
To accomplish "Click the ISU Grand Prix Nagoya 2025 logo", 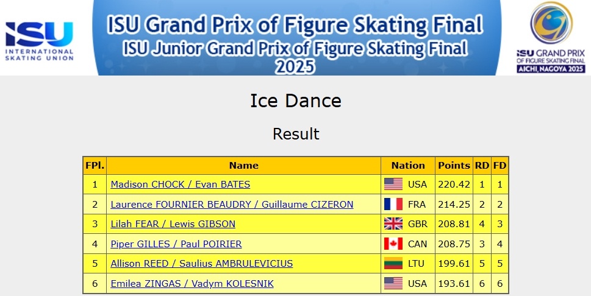I will click(x=551, y=38).
